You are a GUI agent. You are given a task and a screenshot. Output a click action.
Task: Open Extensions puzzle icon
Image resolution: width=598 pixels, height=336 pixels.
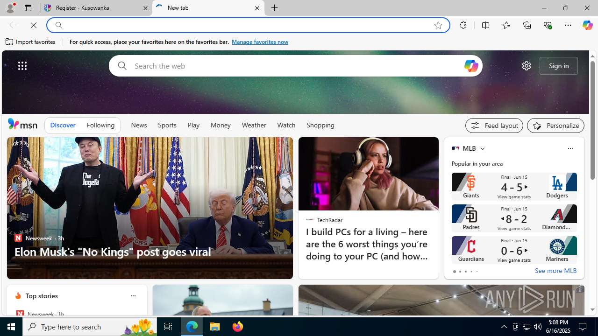pyautogui.click(x=463, y=25)
